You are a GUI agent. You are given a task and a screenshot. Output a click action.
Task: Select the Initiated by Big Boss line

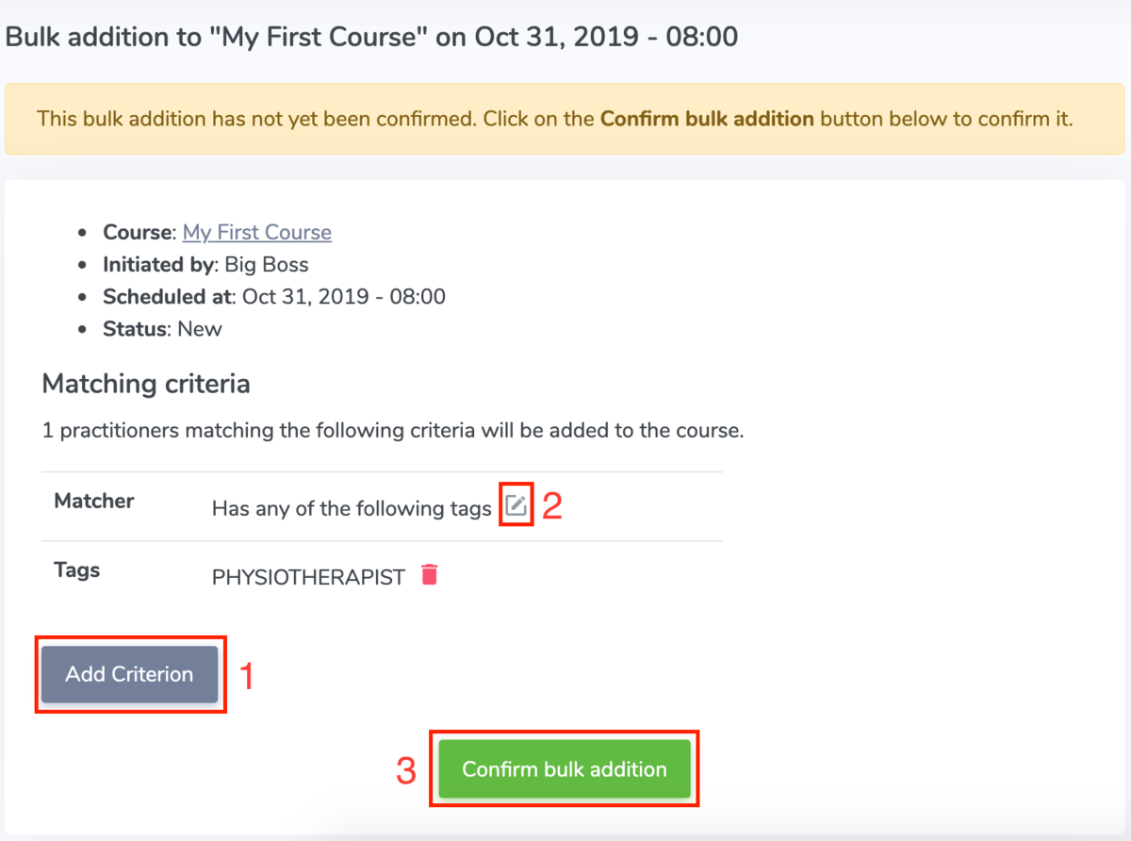coord(205,265)
